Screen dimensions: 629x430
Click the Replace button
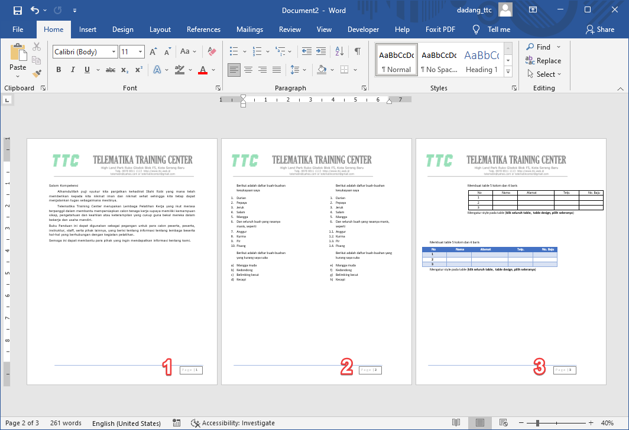pyautogui.click(x=543, y=61)
